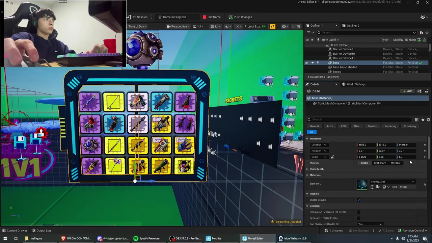Viewport: 432px width, 243px height.
Task: Toggle pin on base actor row
Action: [318, 63]
